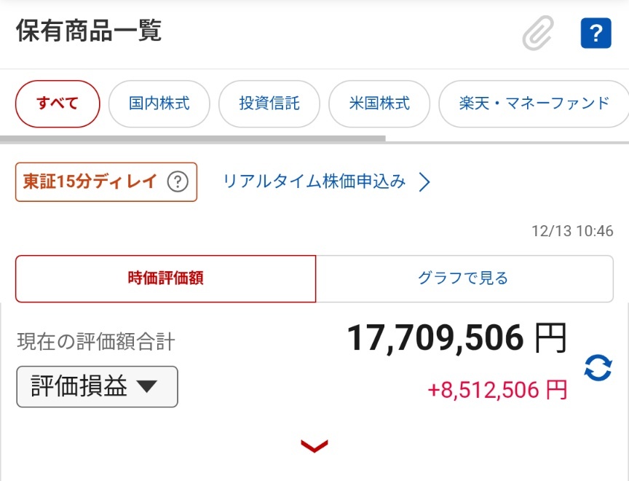Show the 投資信託 holdings tab

click(x=269, y=103)
